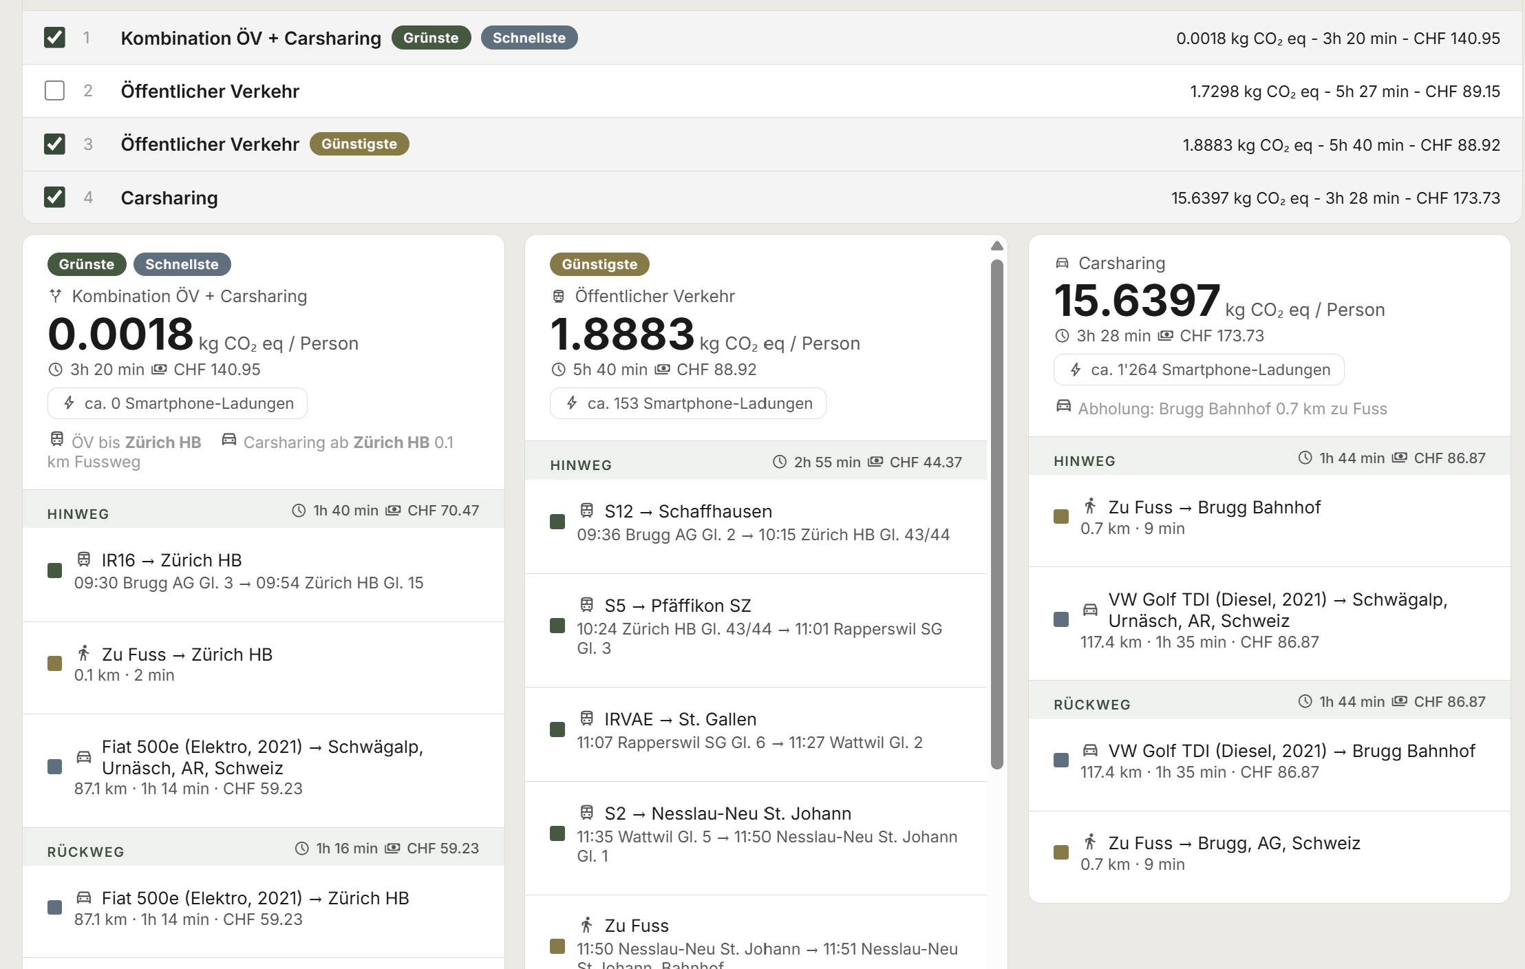Click the Schnellste badge in the top list
The image size is (1525, 969).
pyautogui.click(x=529, y=38)
